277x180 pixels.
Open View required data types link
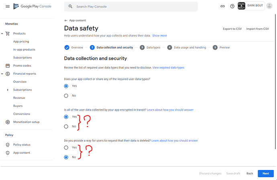tap(168, 68)
